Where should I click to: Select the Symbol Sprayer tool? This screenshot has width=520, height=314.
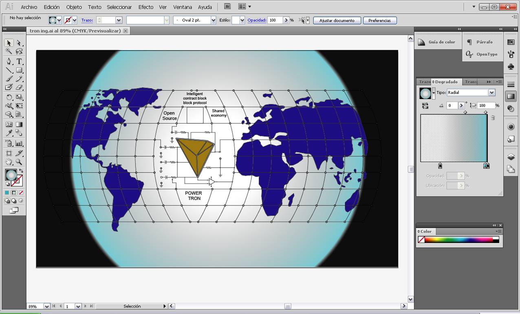9,143
